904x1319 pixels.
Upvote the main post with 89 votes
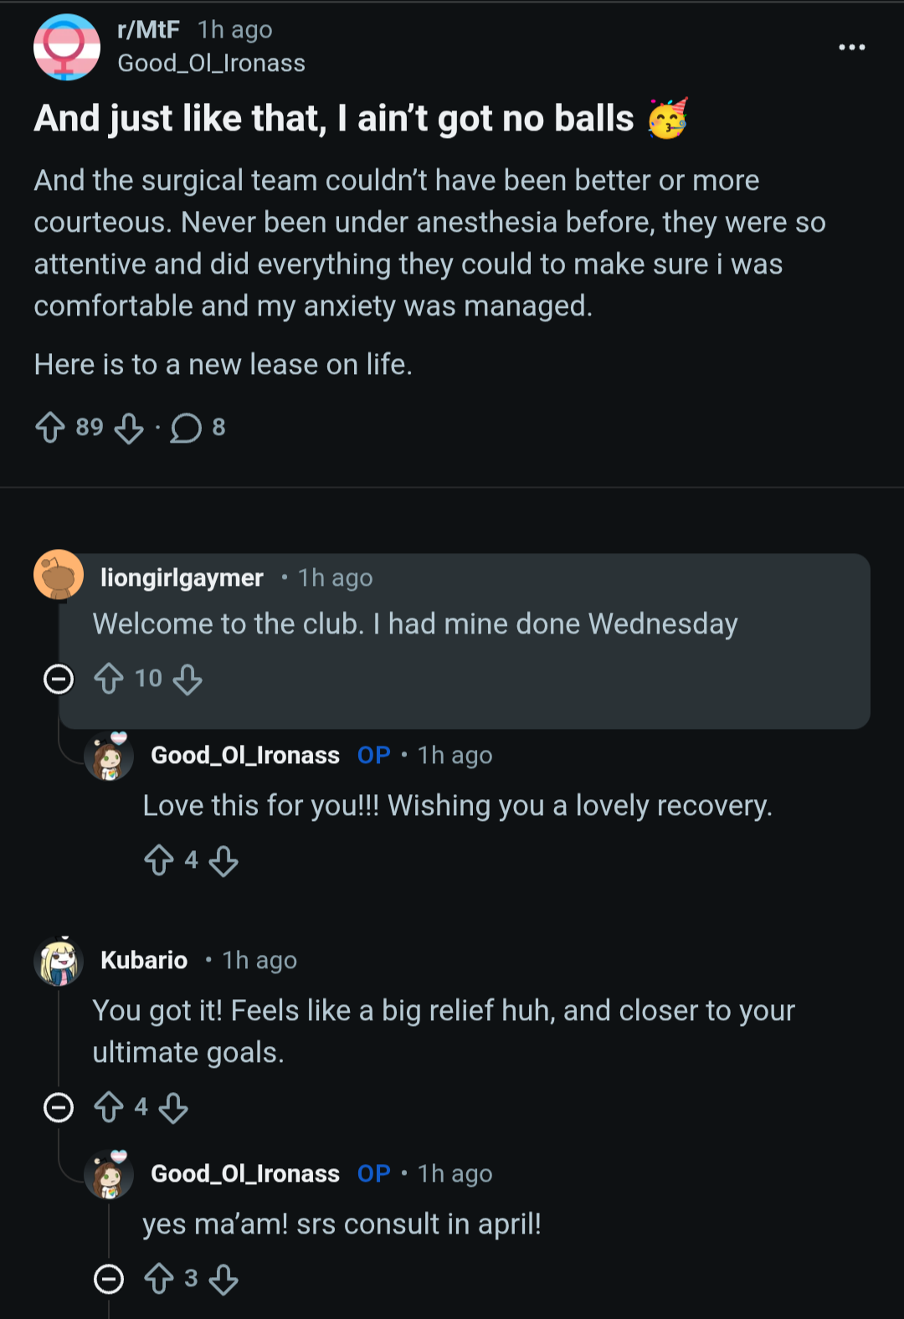tap(50, 428)
